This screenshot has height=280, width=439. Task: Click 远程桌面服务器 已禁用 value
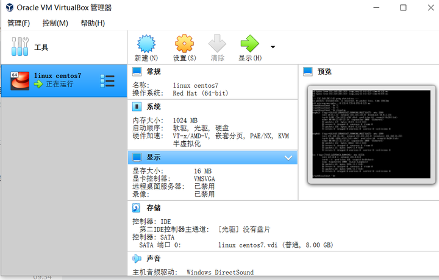204,186
